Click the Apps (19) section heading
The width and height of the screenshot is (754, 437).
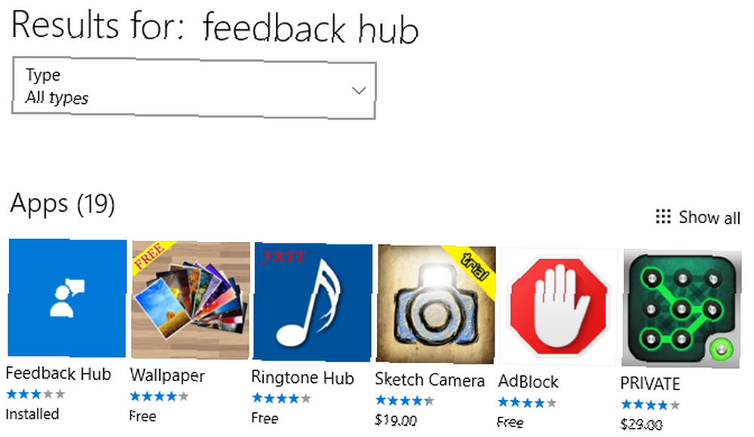click(63, 204)
